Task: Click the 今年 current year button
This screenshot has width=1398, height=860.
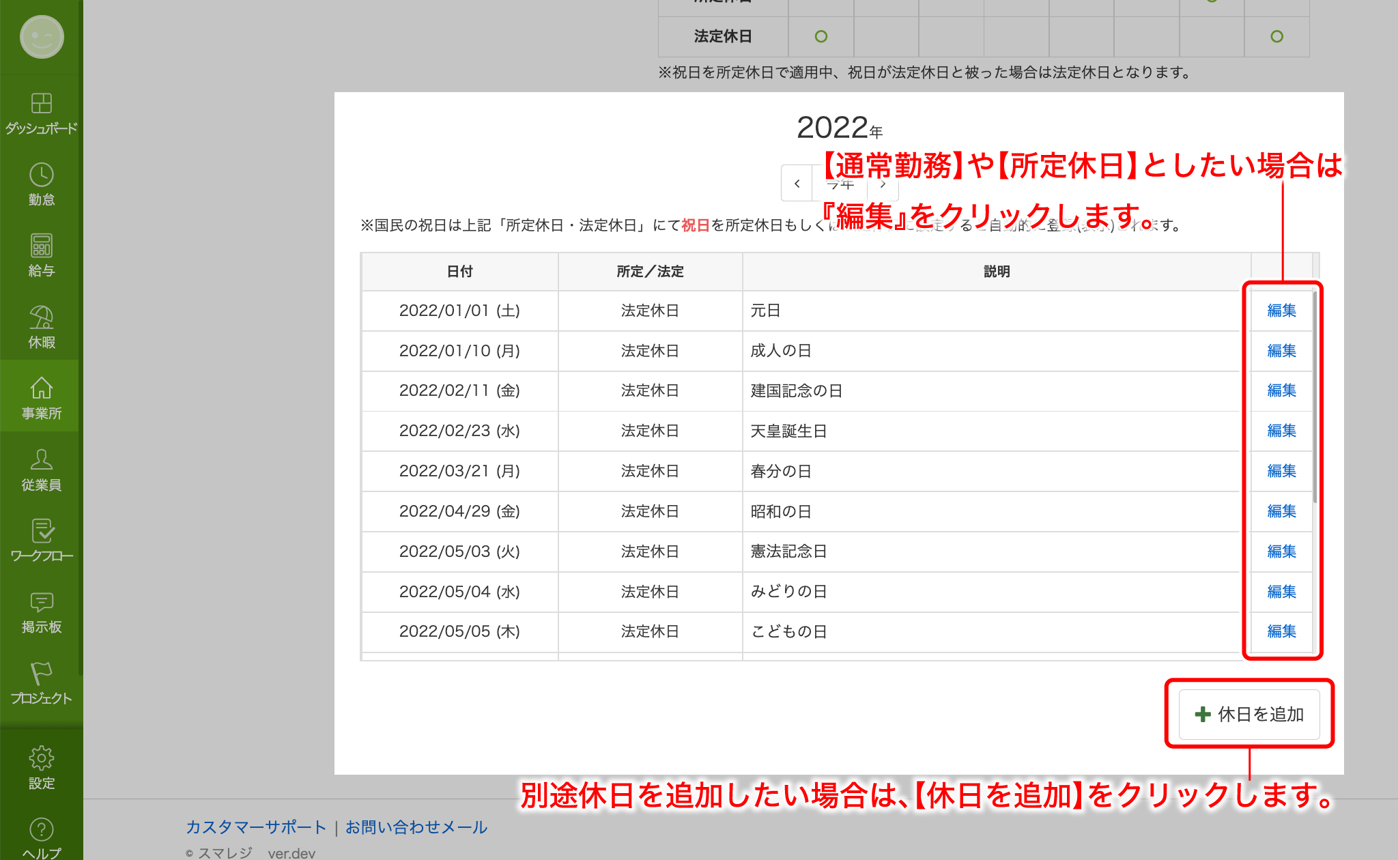Action: [840, 184]
